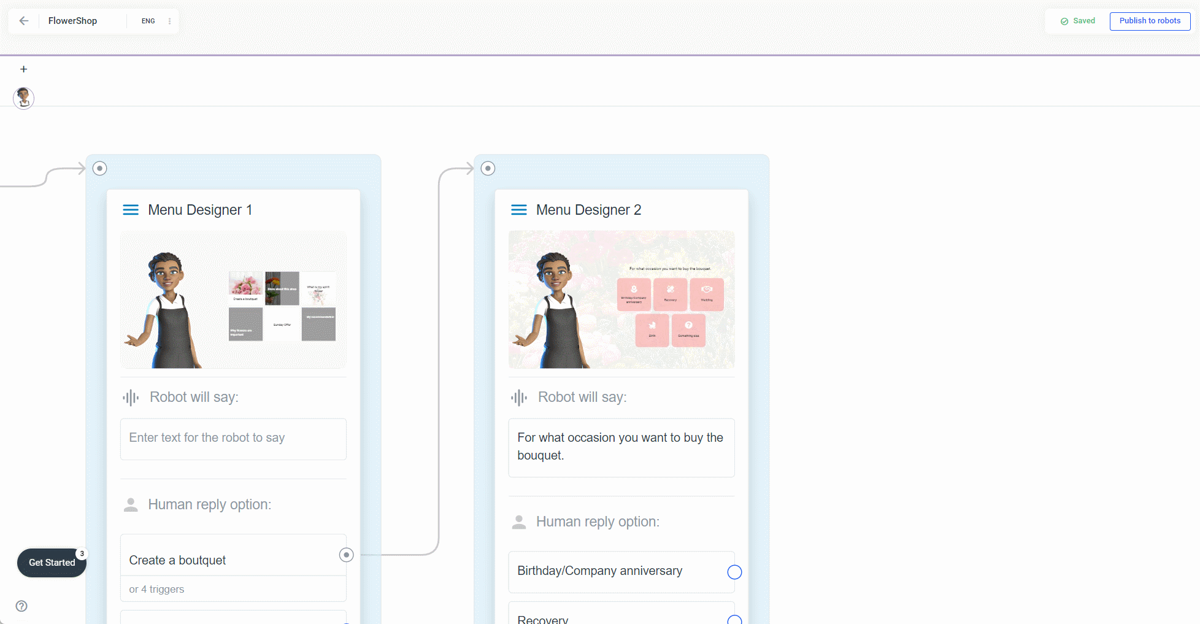Viewport: 1200px width, 624px height.
Task: Click the help question mark icon
Action: click(x=21, y=606)
